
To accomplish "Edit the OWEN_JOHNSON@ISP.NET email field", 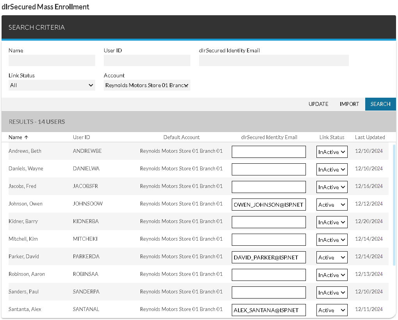I will tap(268, 205).
